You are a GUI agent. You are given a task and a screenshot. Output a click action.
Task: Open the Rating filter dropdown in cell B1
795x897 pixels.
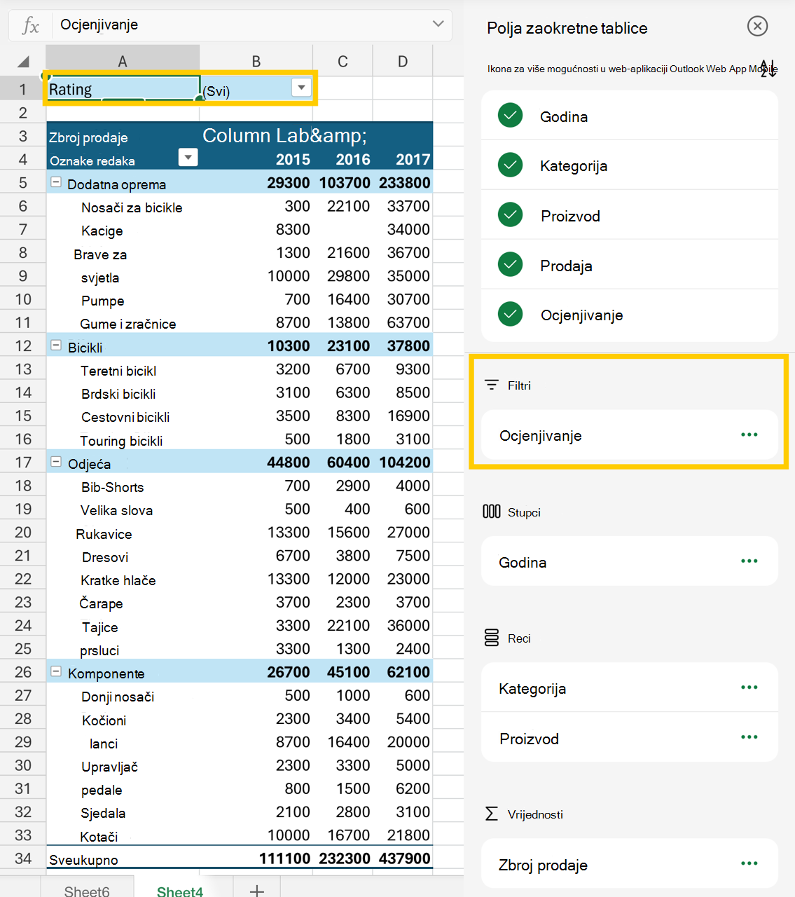point(301,88)
